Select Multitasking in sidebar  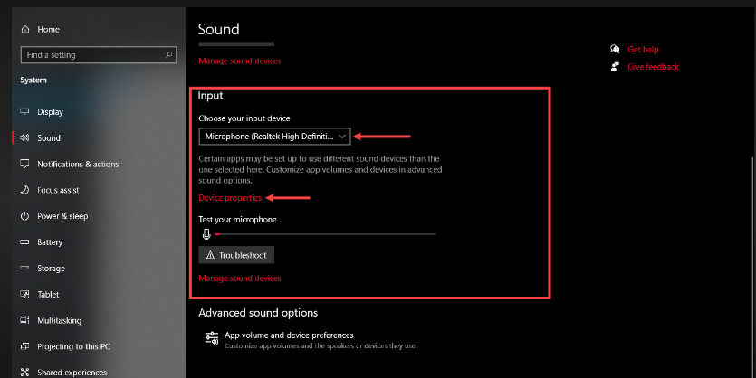click(x=61, y=320)
